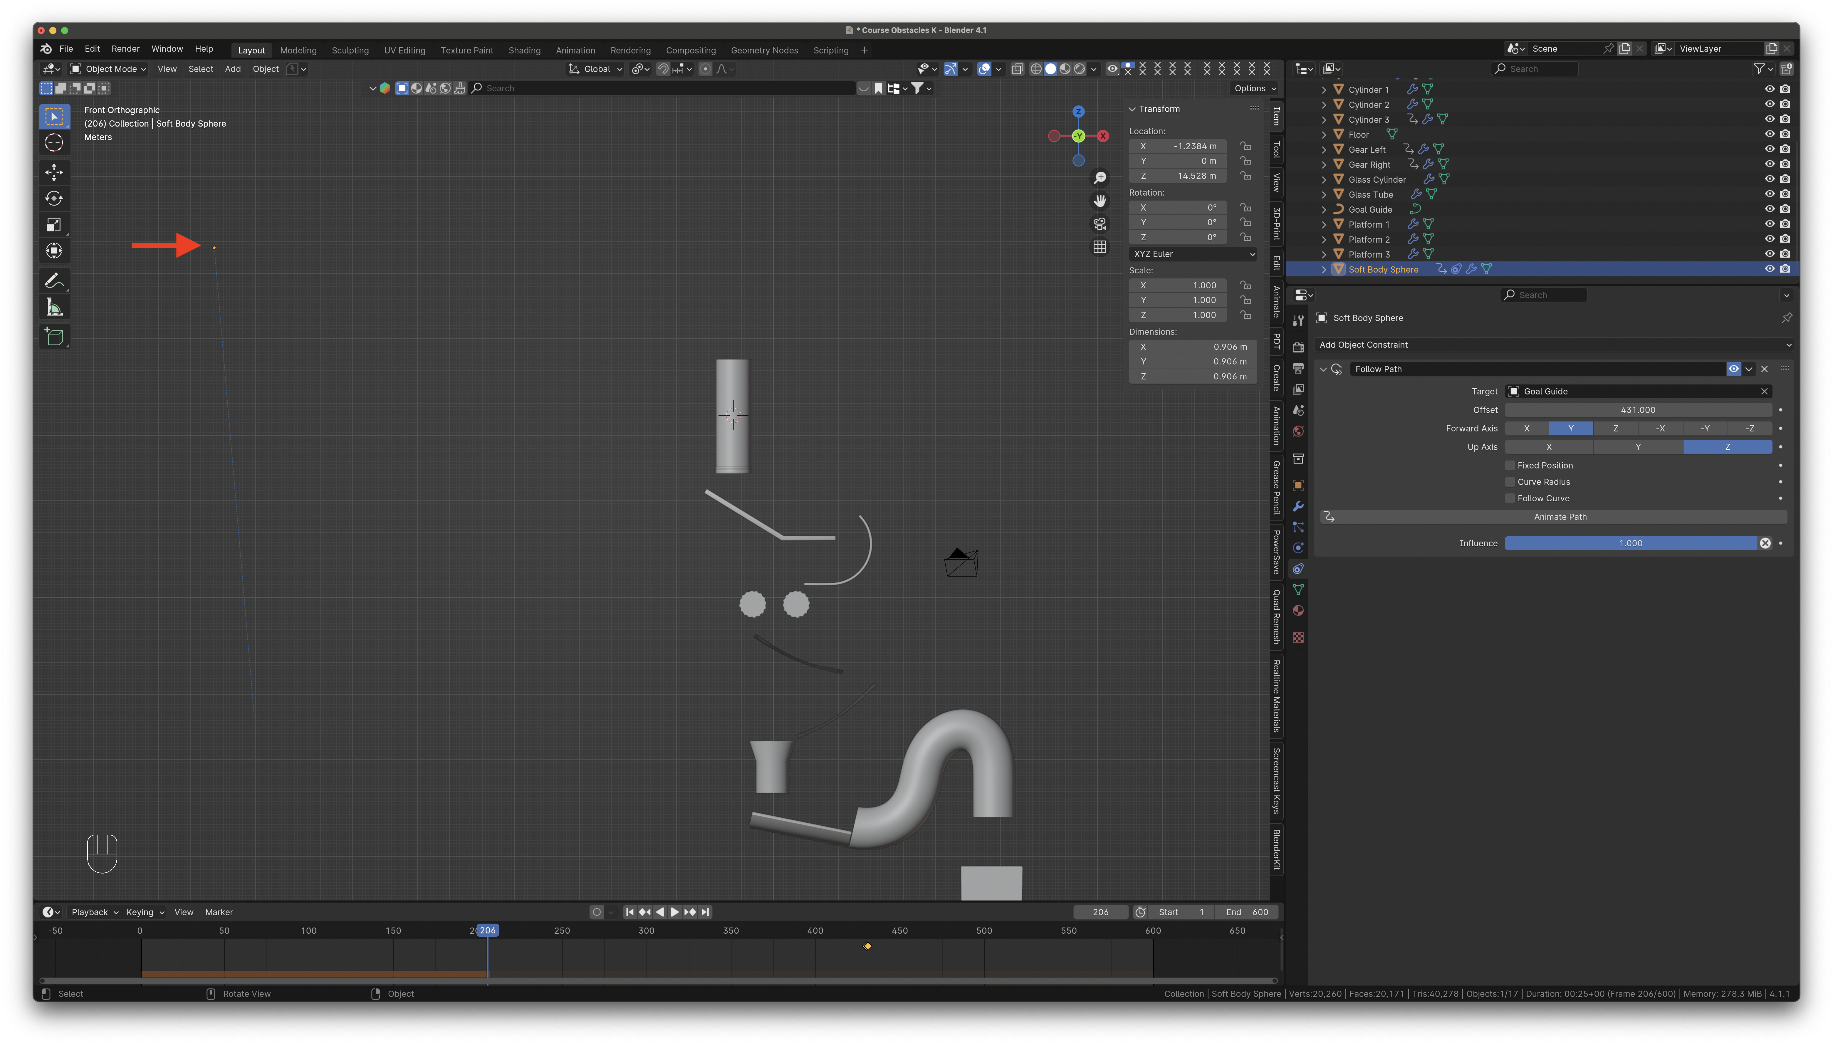Screen dimensions: 1833x1045
Task: Open the viewport Add menu
Action: (233, 69)
